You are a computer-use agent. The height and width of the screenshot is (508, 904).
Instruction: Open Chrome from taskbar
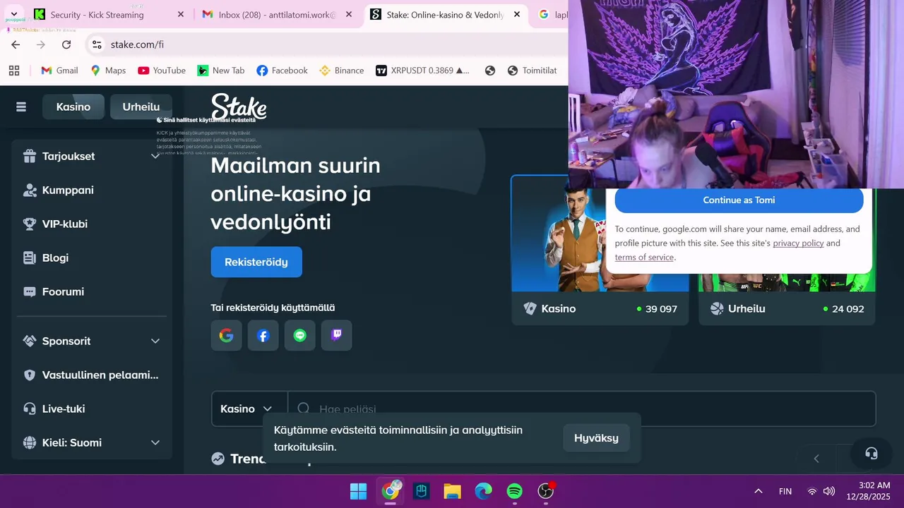point(391,491)
